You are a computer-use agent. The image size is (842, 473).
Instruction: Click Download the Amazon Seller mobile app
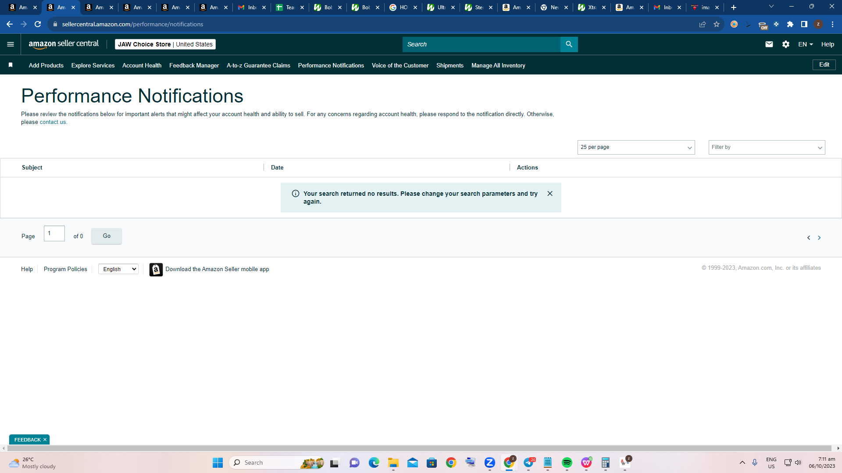217,269
